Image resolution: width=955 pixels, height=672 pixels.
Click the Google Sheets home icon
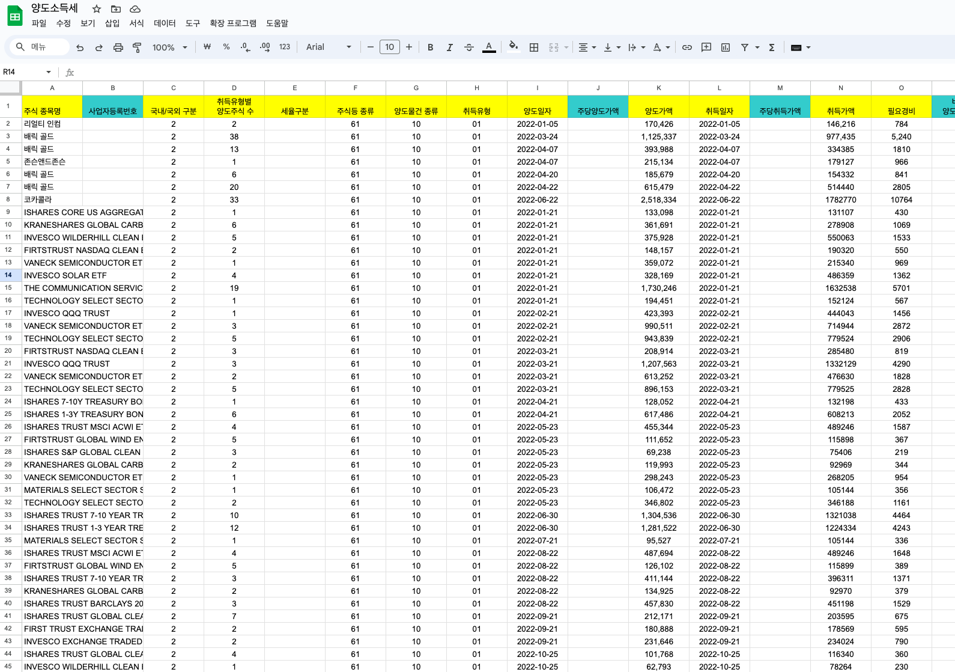pos(14,16)
